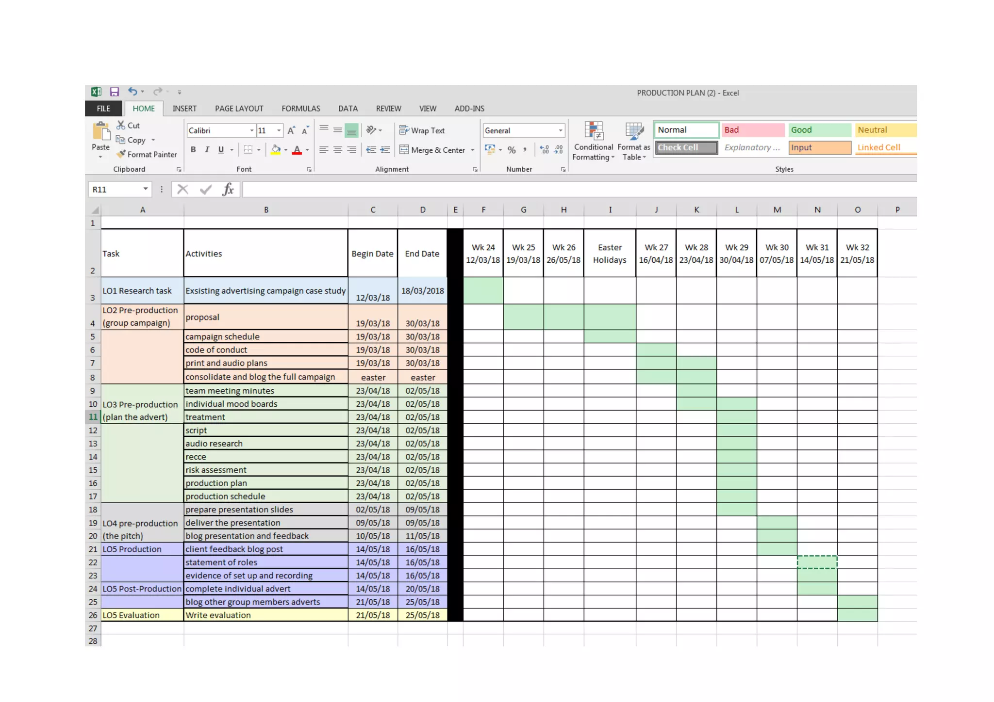994x702 pixels.
Task: Open Font dialog box launcher
Action: click(x=309, y=170)
